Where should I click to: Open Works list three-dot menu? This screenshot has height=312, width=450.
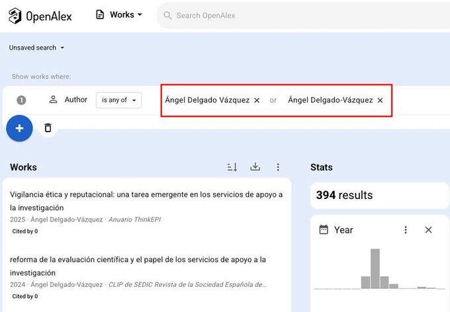(x=278, y=167)
